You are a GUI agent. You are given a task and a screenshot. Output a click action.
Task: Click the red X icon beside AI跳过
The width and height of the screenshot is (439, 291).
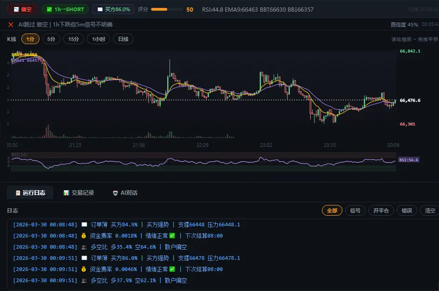(11, 25)
